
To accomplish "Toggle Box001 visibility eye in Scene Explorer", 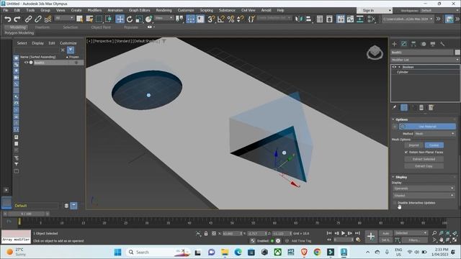I will click(26, 63).
